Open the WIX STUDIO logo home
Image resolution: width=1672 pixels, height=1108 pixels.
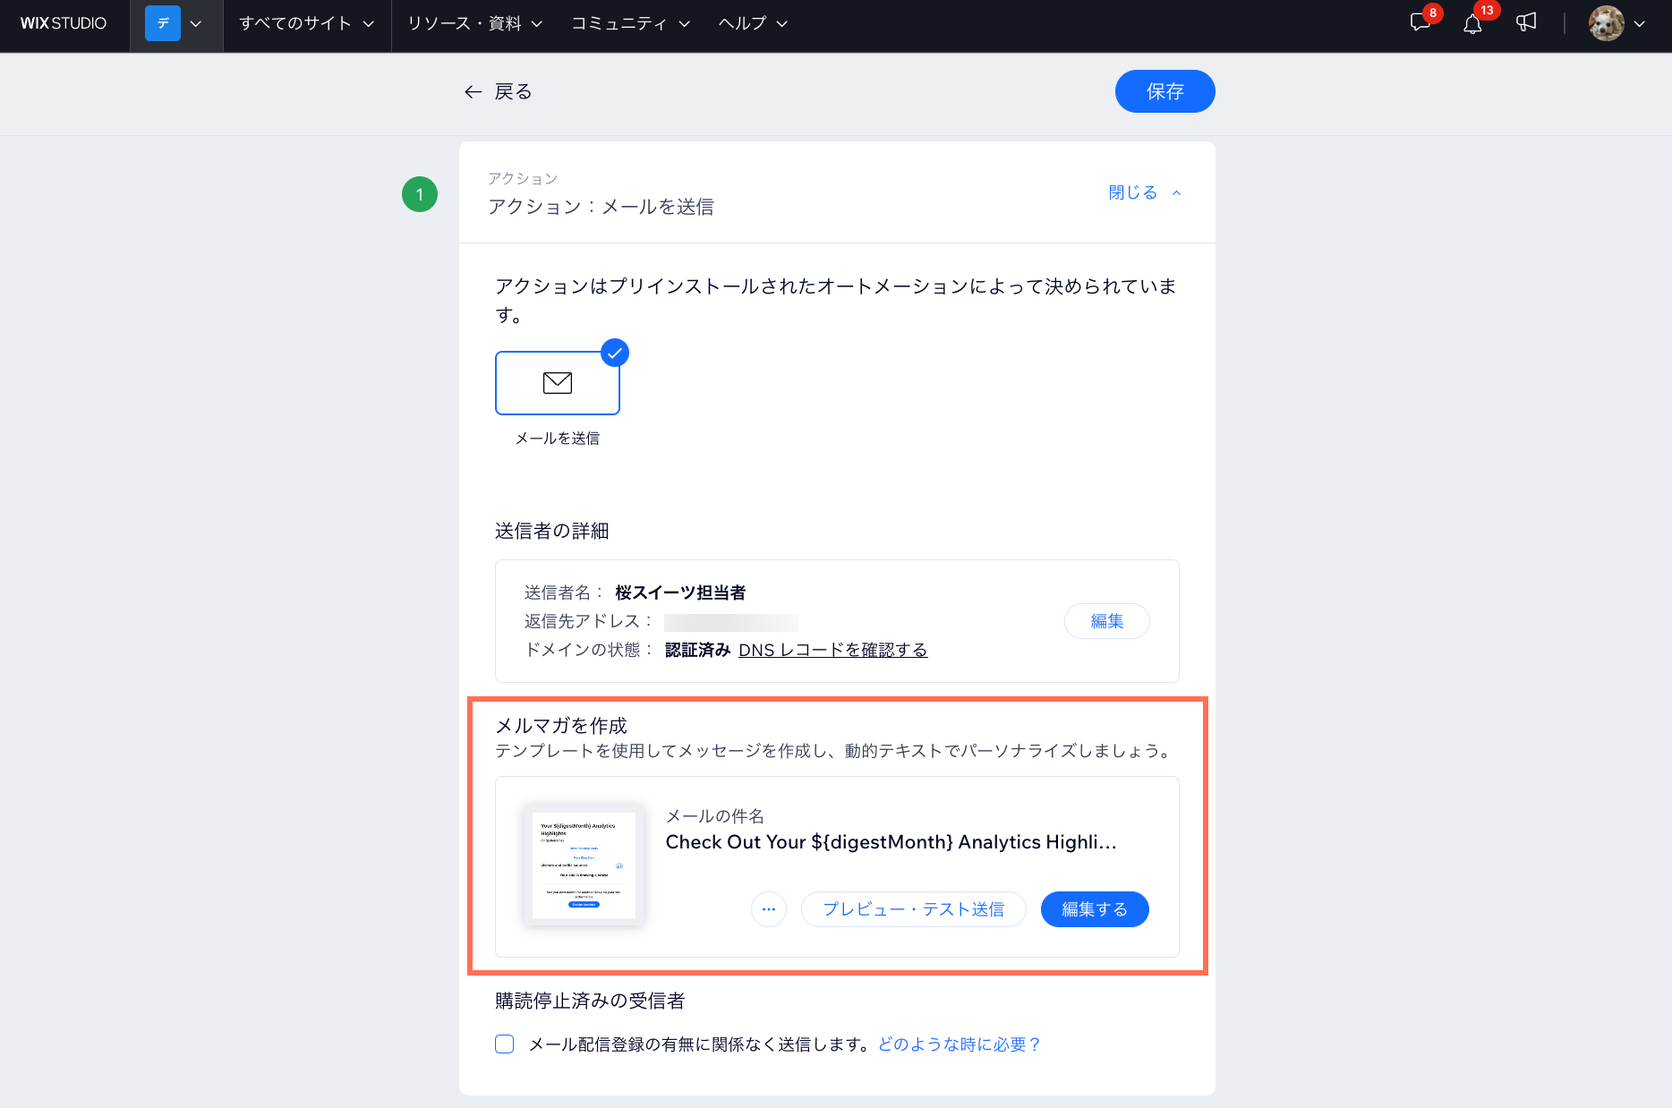click(64, 23)
